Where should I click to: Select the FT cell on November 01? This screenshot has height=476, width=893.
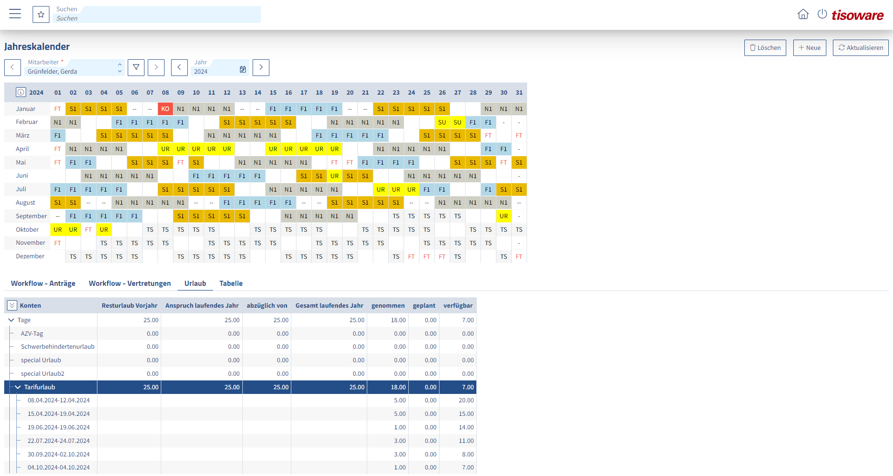pos(58,243)
